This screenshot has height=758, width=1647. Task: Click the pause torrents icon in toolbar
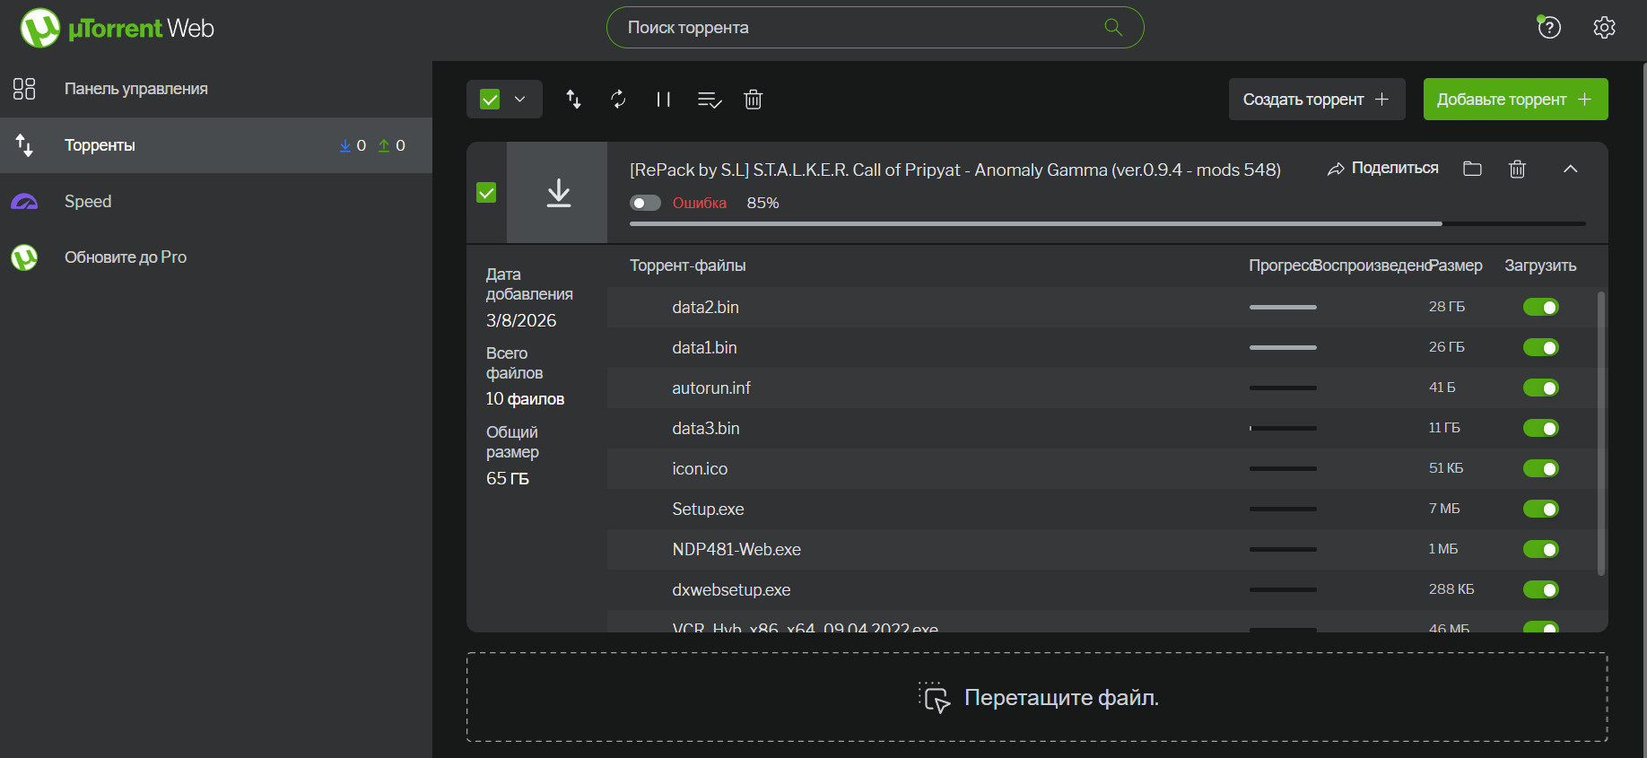663,100
